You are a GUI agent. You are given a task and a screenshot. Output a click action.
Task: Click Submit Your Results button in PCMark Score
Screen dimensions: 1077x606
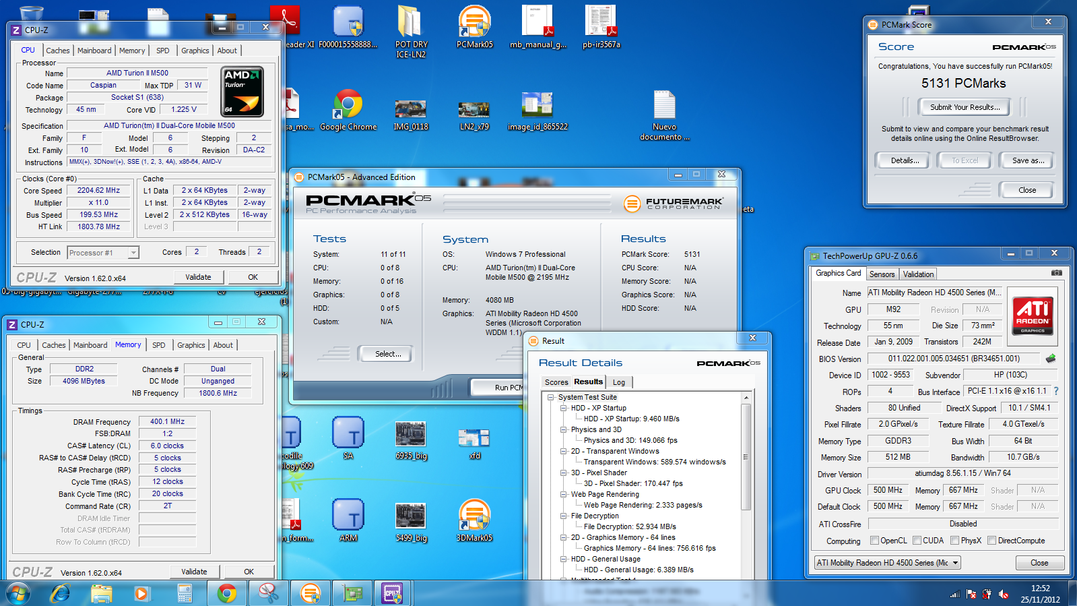[x=965, y=107]
